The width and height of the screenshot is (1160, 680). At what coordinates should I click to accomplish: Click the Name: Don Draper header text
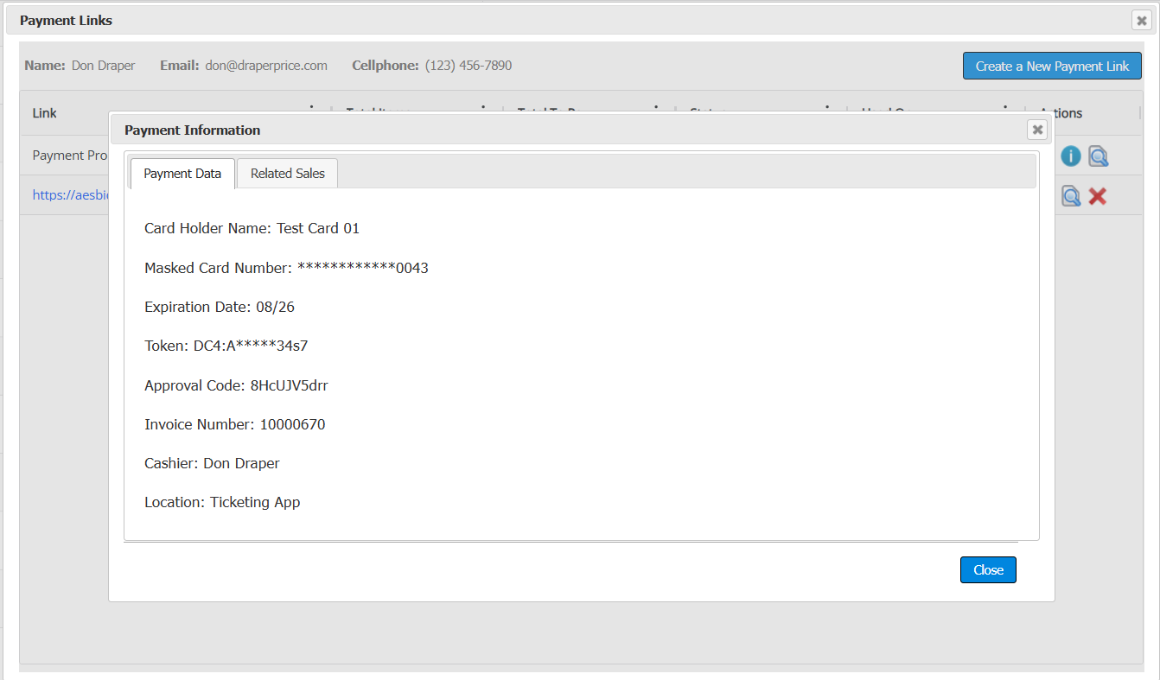(80, 66)
